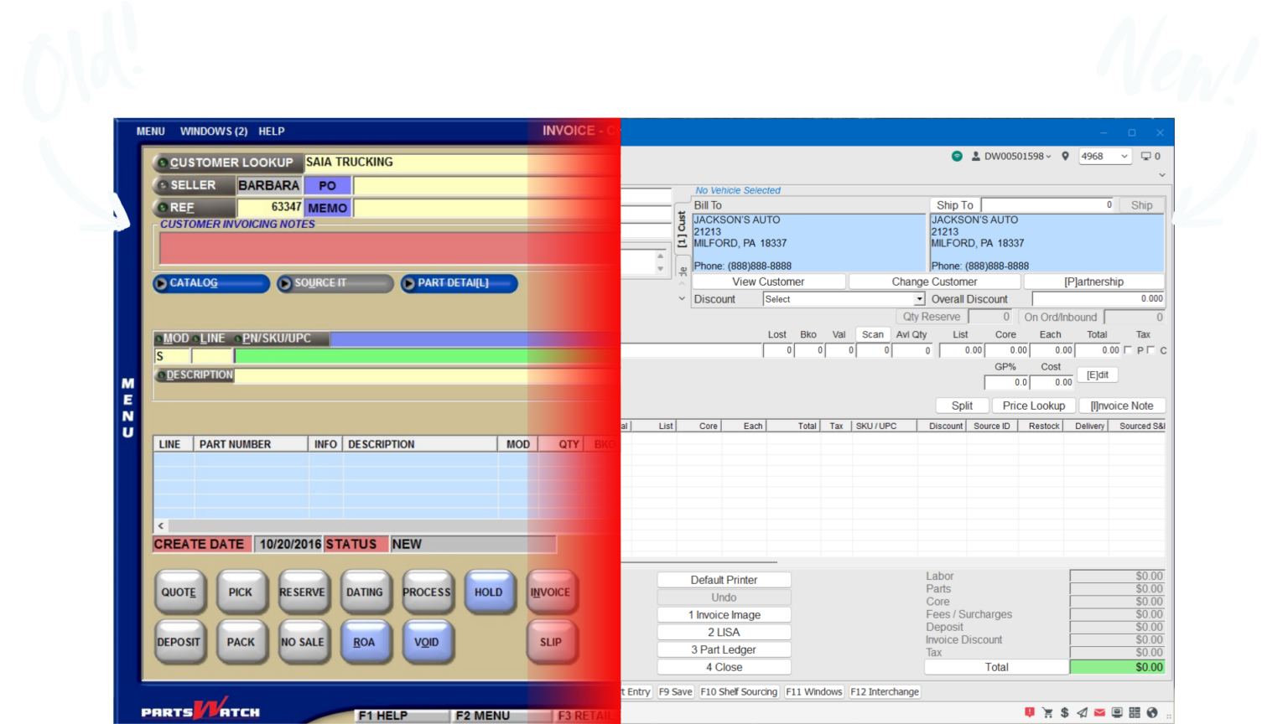Open the 4968 location combo box

pyautogui.click(x=1104, y=156)
